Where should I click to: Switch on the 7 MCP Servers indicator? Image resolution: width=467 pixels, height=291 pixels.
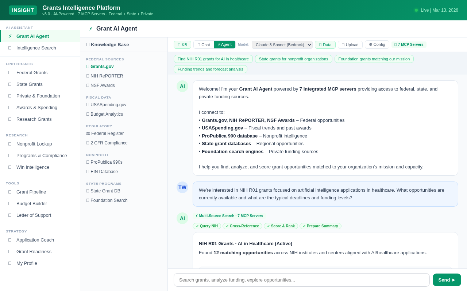pyautogui.click(x=409, y=45)
